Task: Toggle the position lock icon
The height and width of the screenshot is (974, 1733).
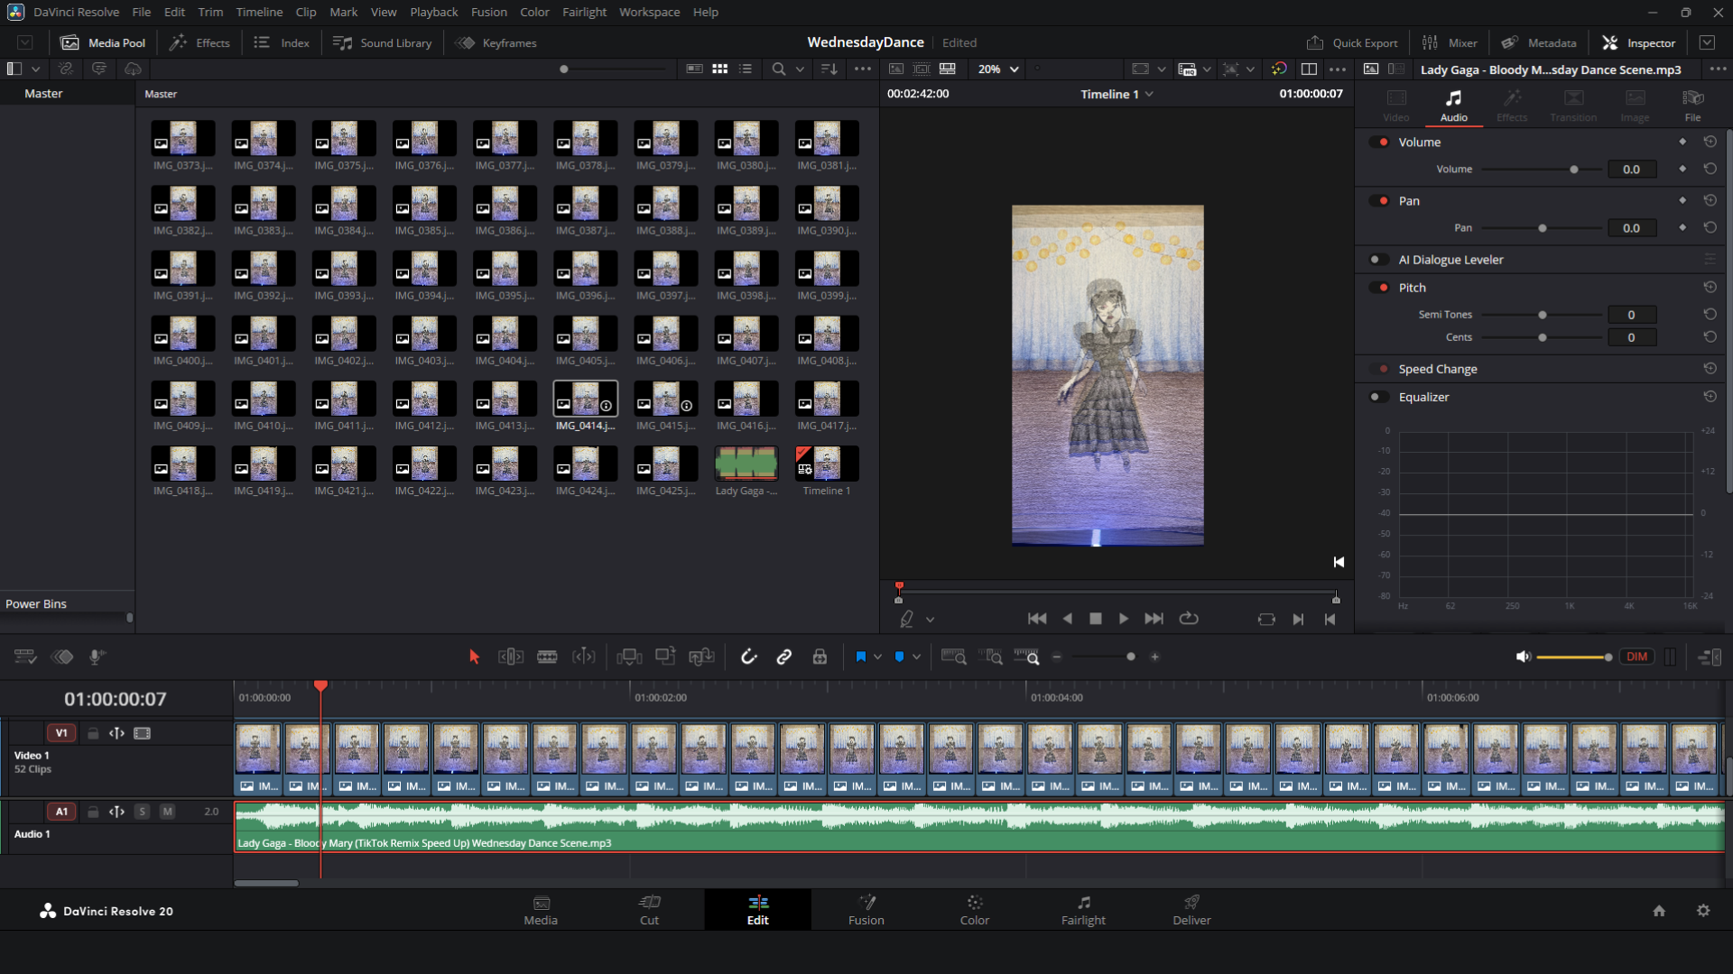Action: 820,657
